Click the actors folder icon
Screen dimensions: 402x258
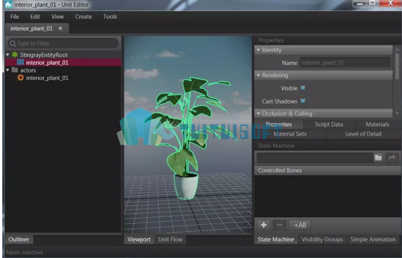(15, 70)
